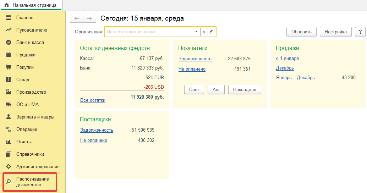Open the Все остатки link

click(x=93, y=100)
